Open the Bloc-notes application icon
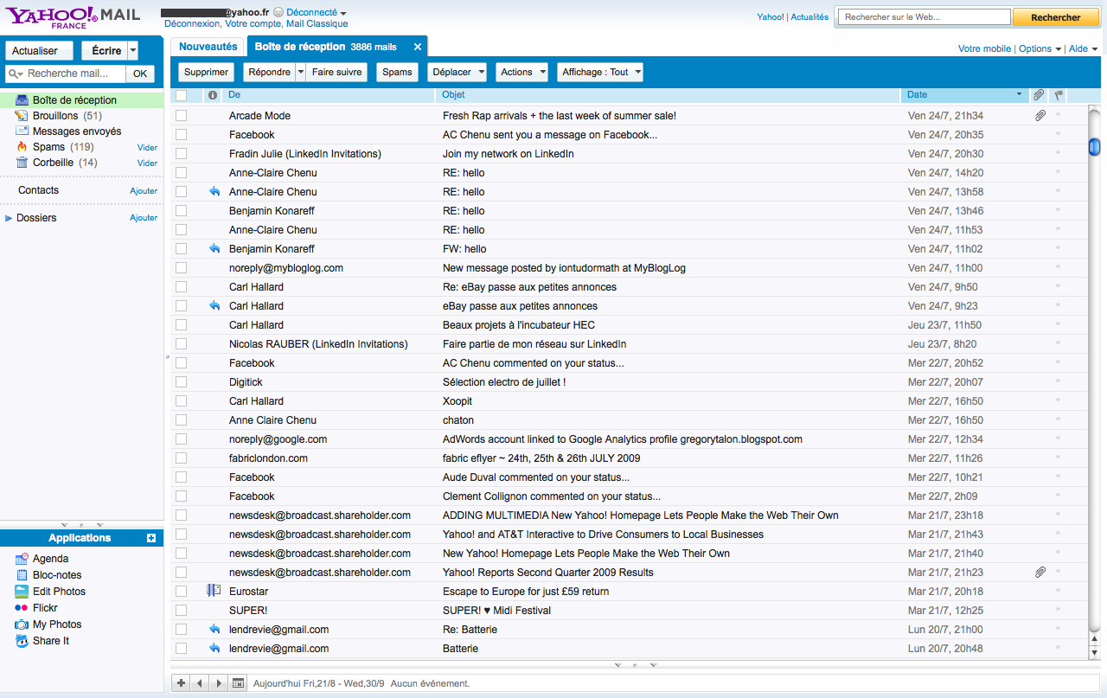Screen dimensions: 1107x698 point(22,575)
